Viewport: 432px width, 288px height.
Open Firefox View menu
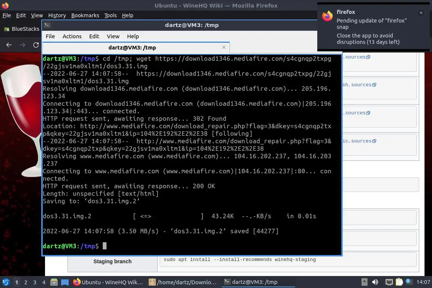(37, 15)
